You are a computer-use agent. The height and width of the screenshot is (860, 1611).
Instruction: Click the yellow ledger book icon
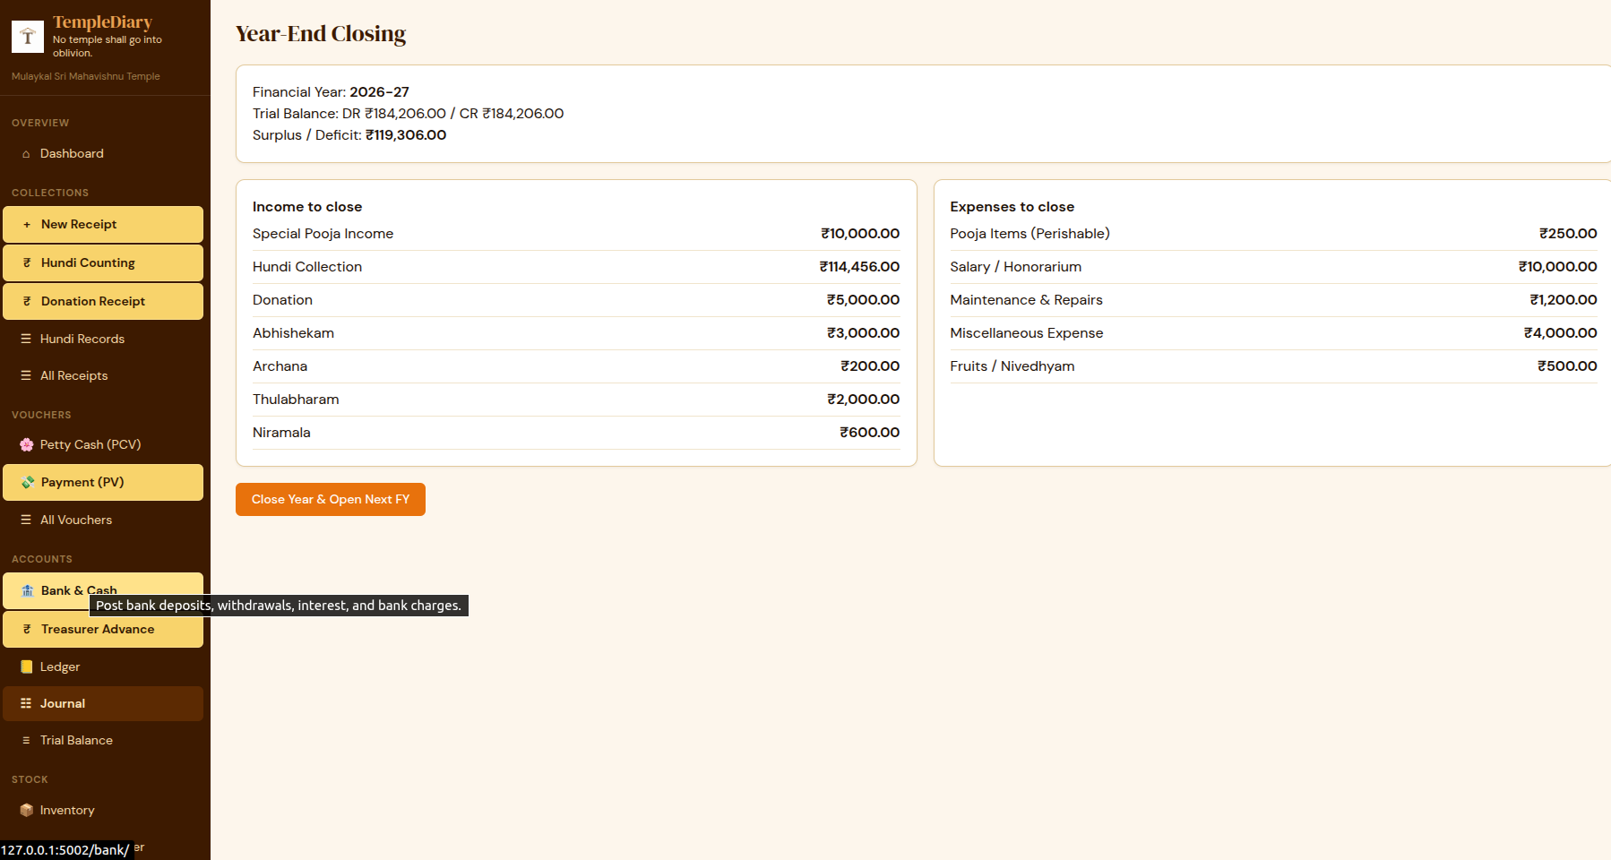(27, 666)
